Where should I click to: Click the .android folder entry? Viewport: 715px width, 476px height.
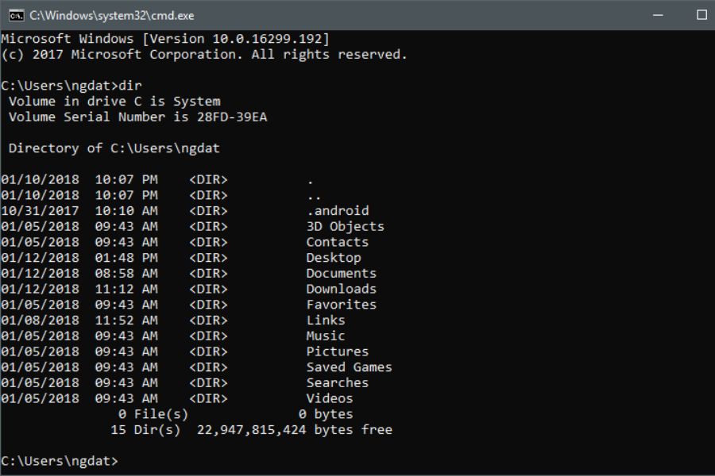(x=337, y=211)
